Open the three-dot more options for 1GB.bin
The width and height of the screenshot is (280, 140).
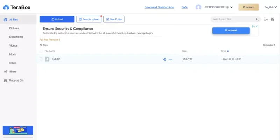(170, 59)
